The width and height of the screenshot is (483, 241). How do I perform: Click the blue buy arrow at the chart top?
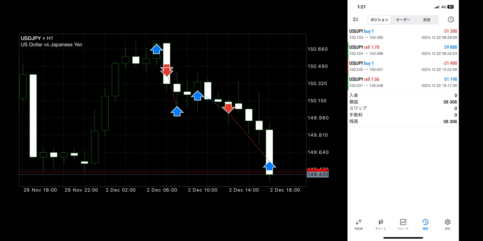156,49
